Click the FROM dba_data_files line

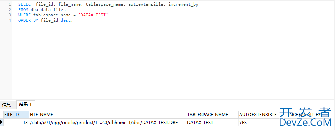coord(42,10)
